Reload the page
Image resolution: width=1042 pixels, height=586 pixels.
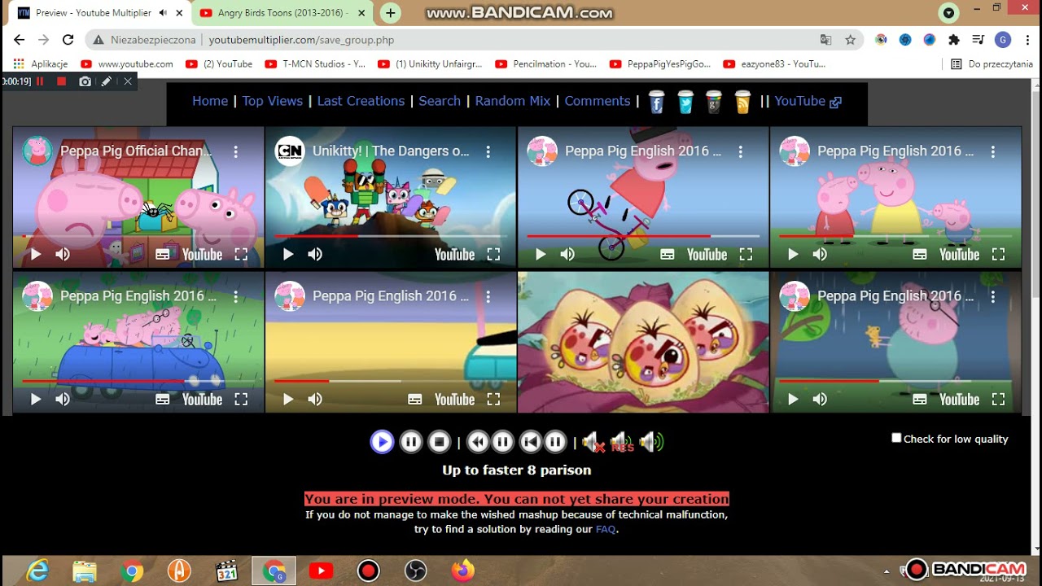point(68,39)
